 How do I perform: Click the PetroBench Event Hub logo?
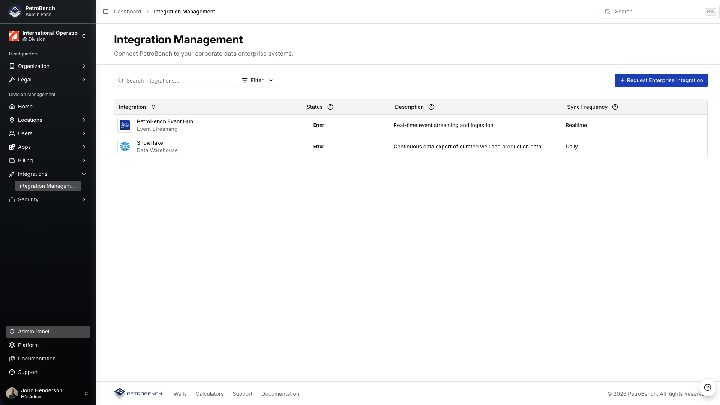tap(125, 125)
